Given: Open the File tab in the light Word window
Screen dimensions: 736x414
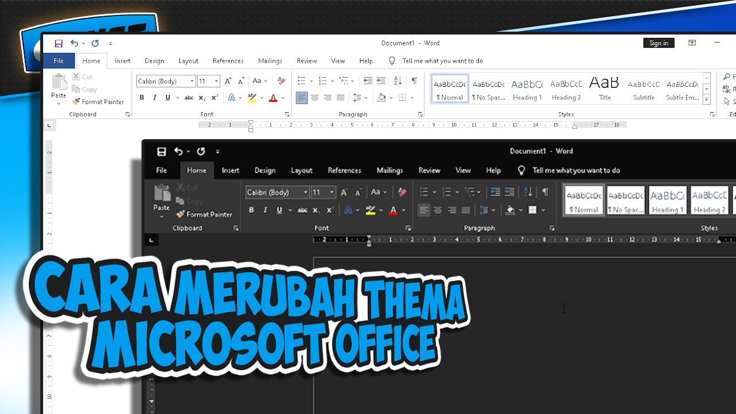Looking at the screenshot, I should coord(59,60).
